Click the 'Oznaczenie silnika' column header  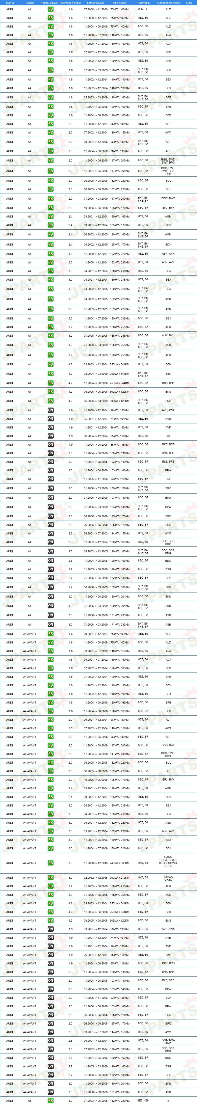point(168,3)
